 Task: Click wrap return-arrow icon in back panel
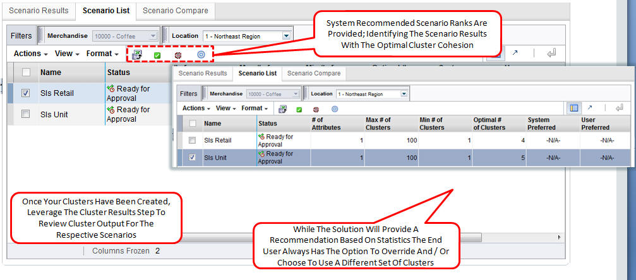551,53
